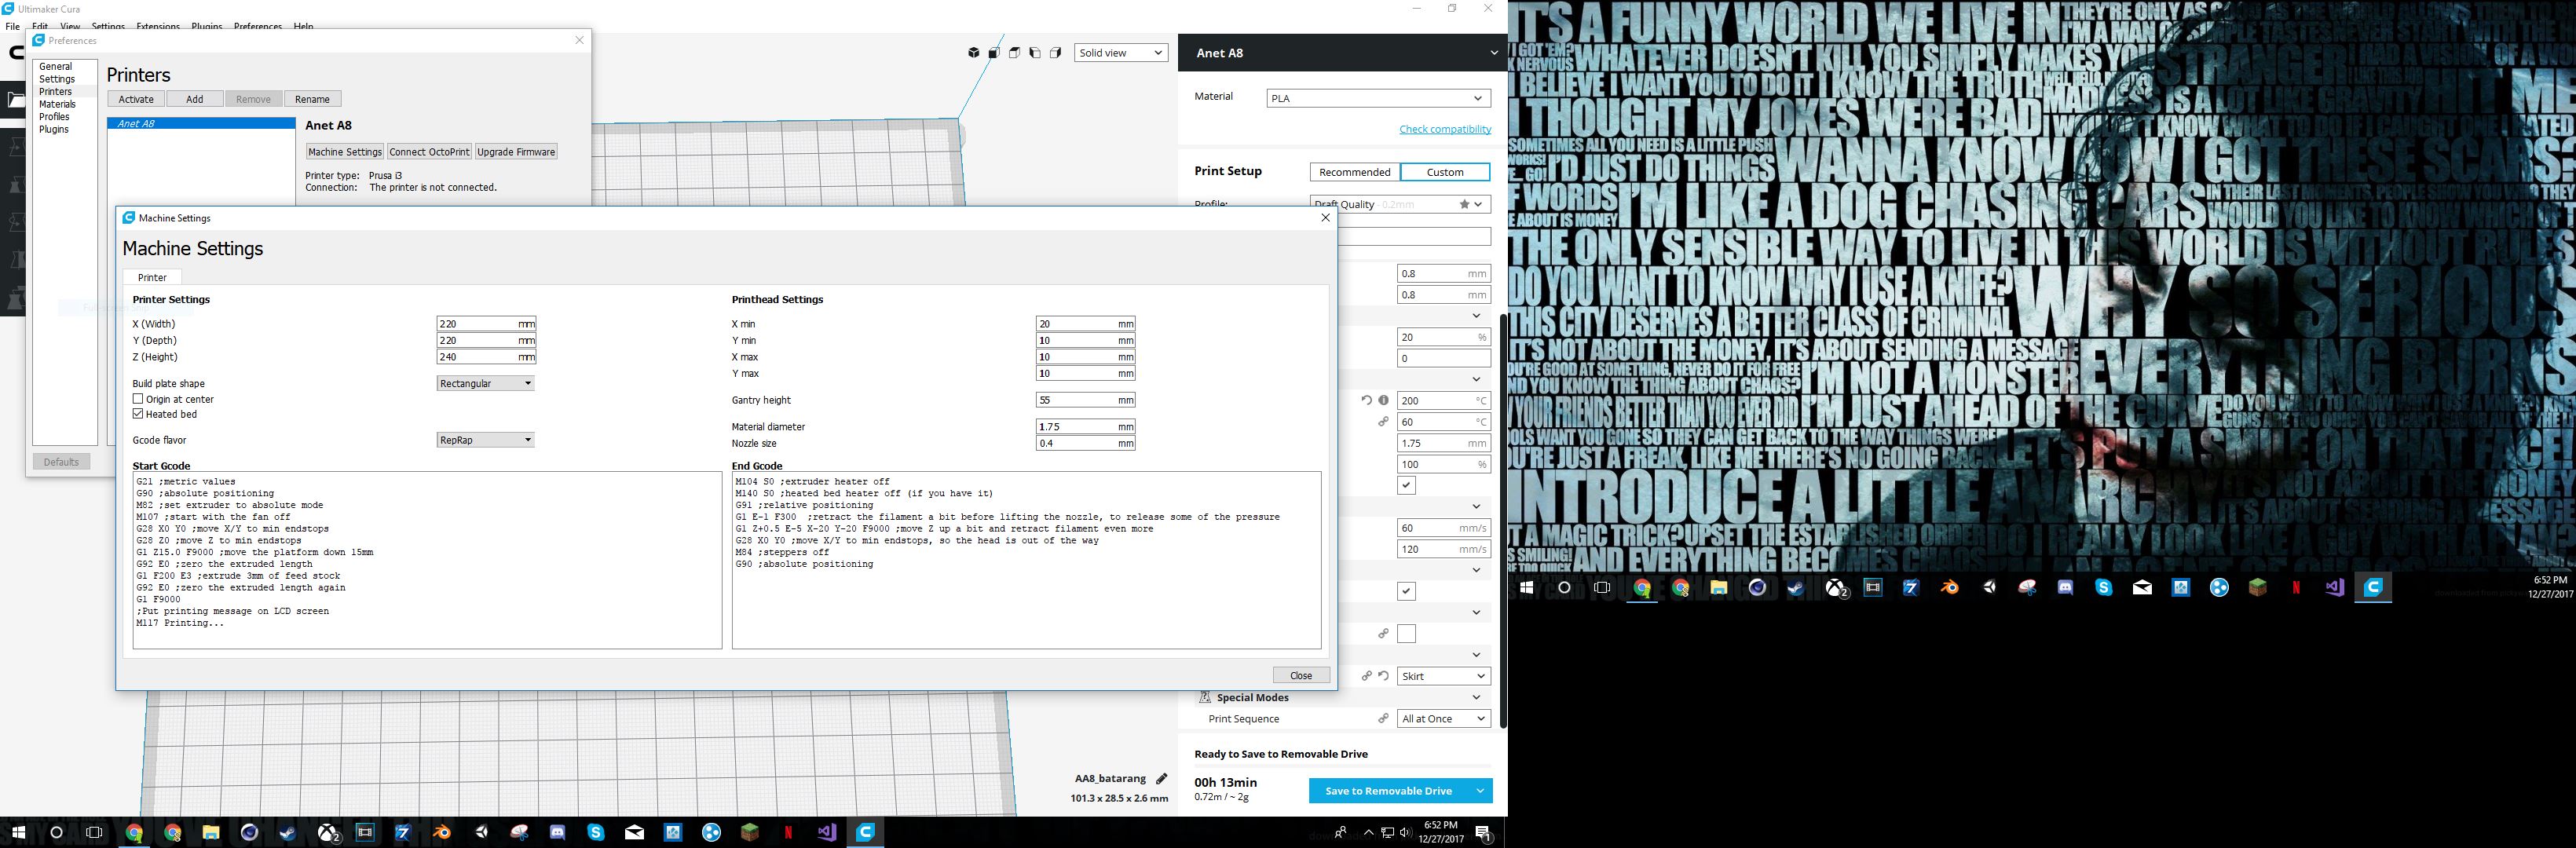Screen dimensions: 2576x848
Task: Click the Upgrade Firmware button
Action: pos(515,152)
